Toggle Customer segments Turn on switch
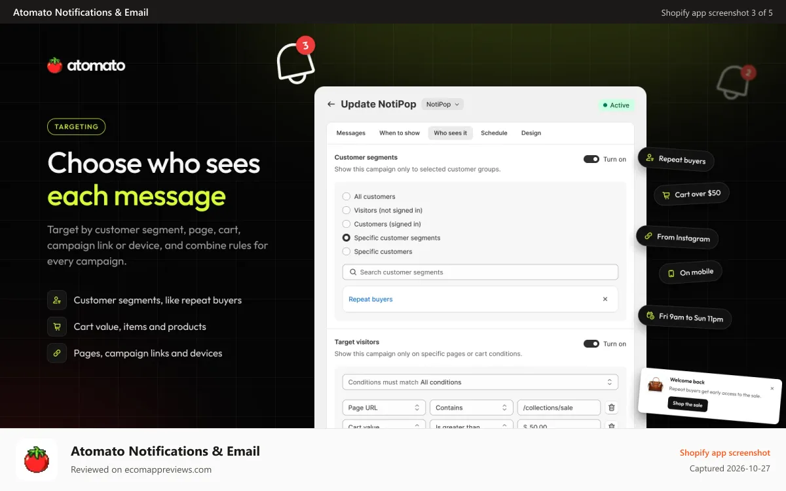The width and height of the screenshot is (786, 491). pos(591,159)
